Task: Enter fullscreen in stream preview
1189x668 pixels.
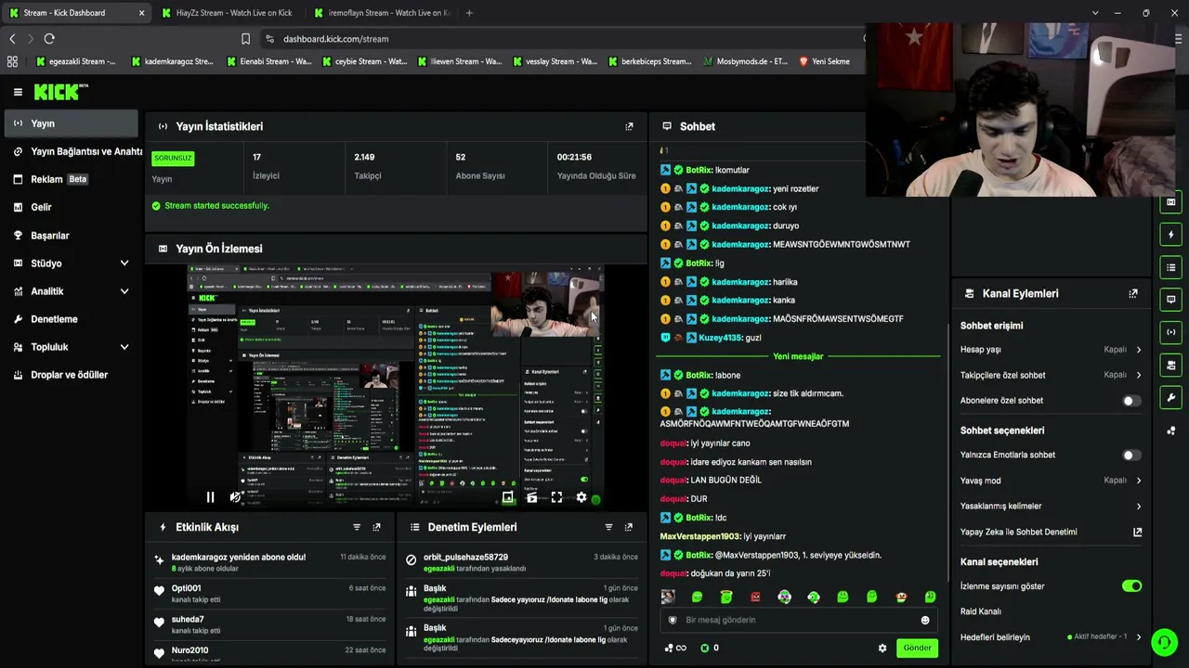Action: pos(556,497)
